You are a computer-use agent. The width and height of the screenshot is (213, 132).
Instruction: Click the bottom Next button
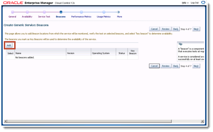(x=196, y=66)
